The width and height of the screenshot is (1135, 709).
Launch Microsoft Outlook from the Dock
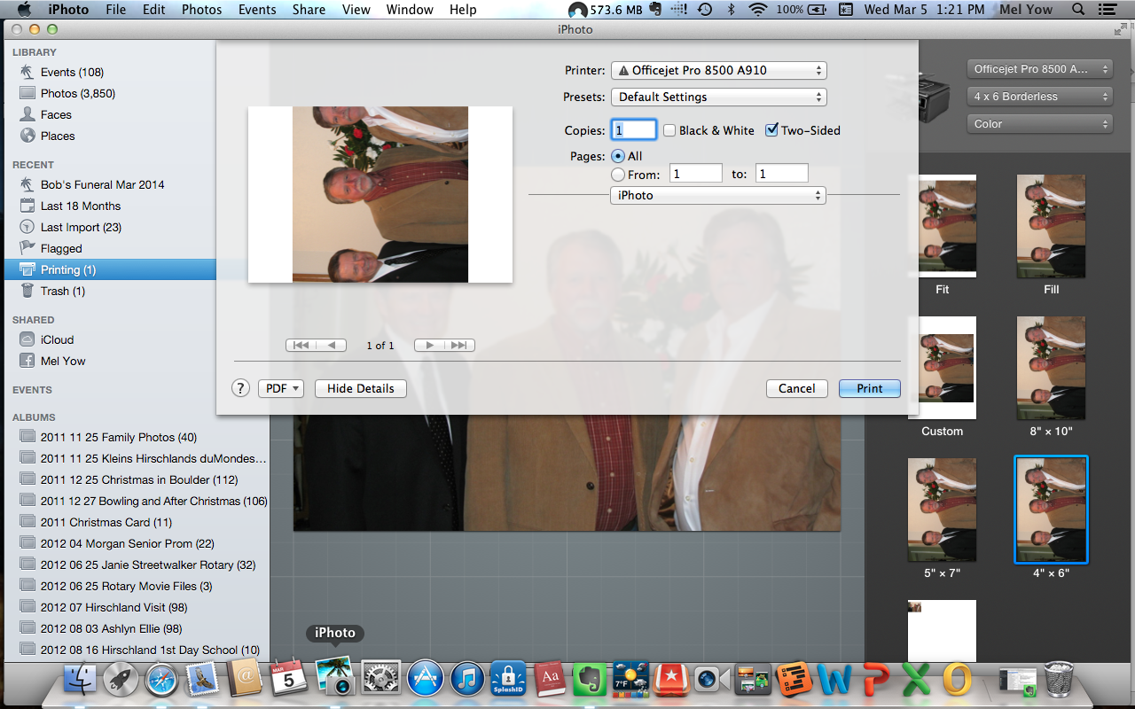click(958, 681)
